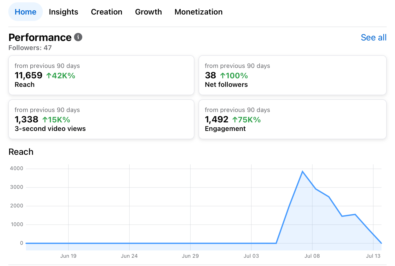Open the Home tab
Screen dimensions: 395x266
(x=25, y=12)
